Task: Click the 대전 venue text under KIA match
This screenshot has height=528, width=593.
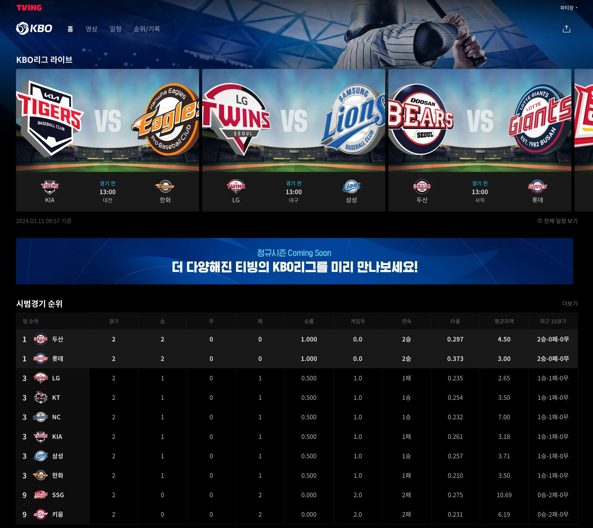Action: coord(107,200)
